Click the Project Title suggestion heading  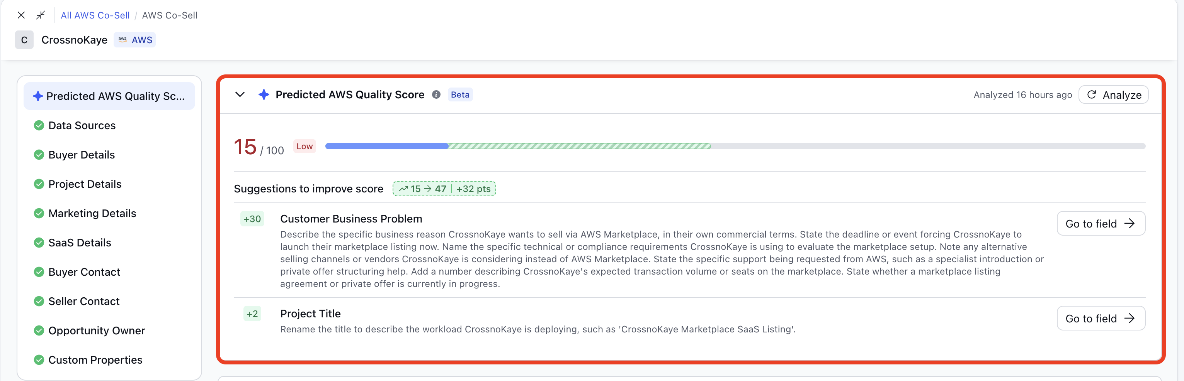(x=310, y=314)
